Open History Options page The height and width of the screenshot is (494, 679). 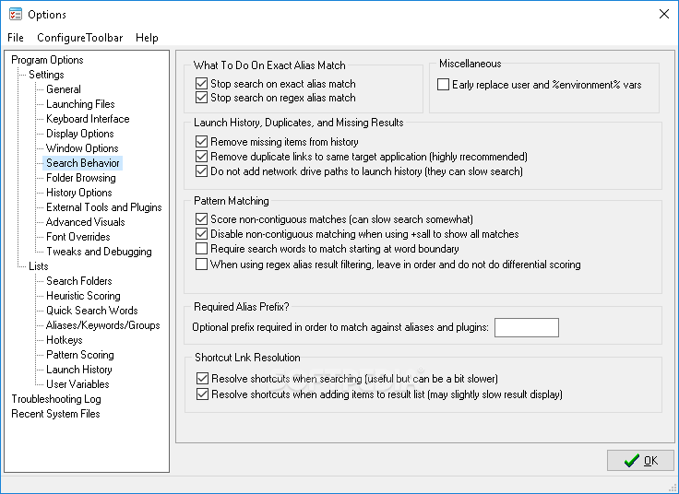pos(78,192)
